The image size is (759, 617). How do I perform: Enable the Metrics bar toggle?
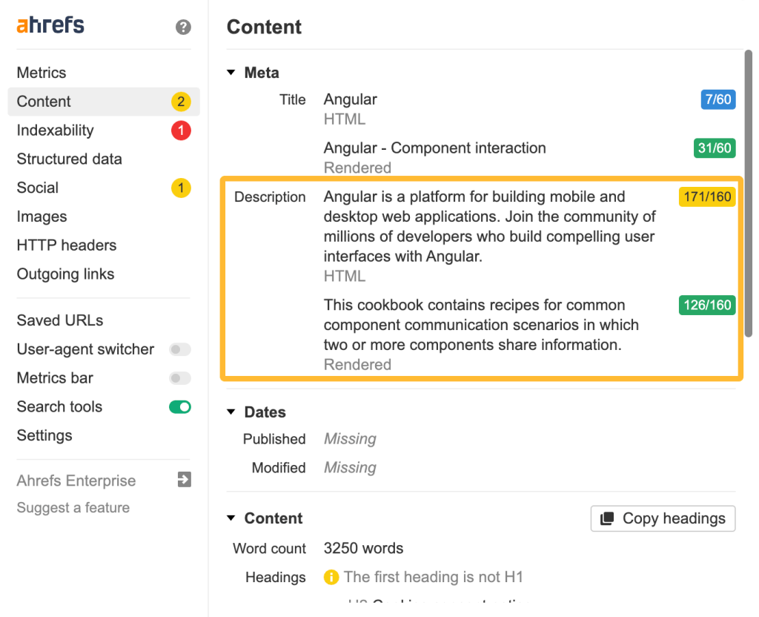point(179,378)
